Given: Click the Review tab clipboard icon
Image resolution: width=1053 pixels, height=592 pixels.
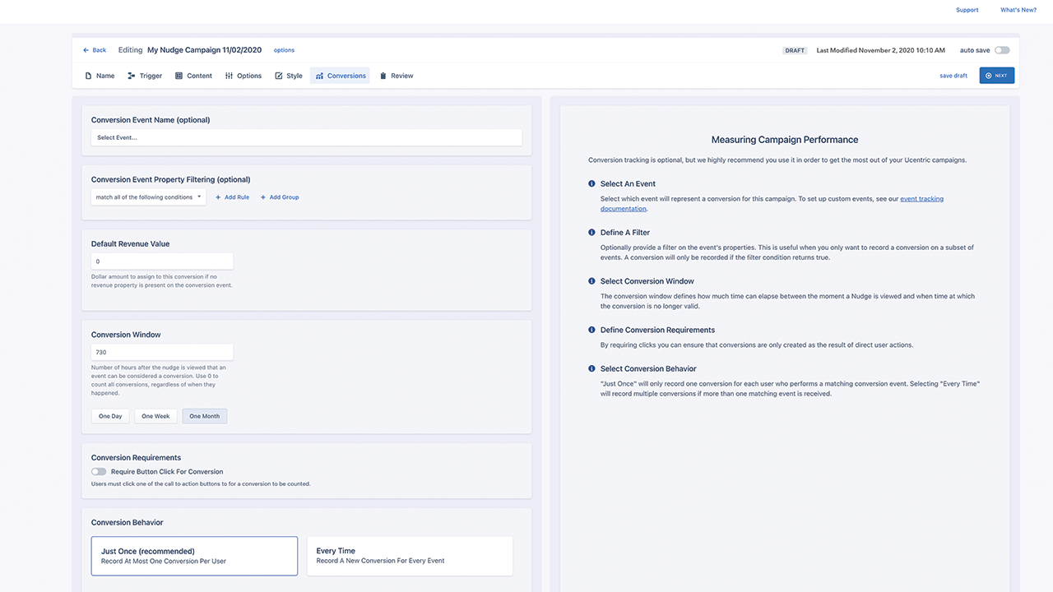Looking at the screenshot, I should (383, 76).
